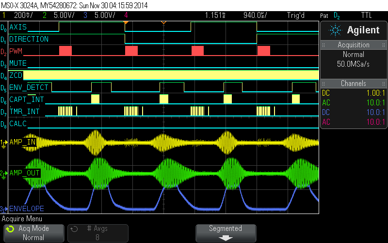388x243 pixels.
Task: Select channel 3 ground marker near ENVELOPE
Action: click(3, 209)
